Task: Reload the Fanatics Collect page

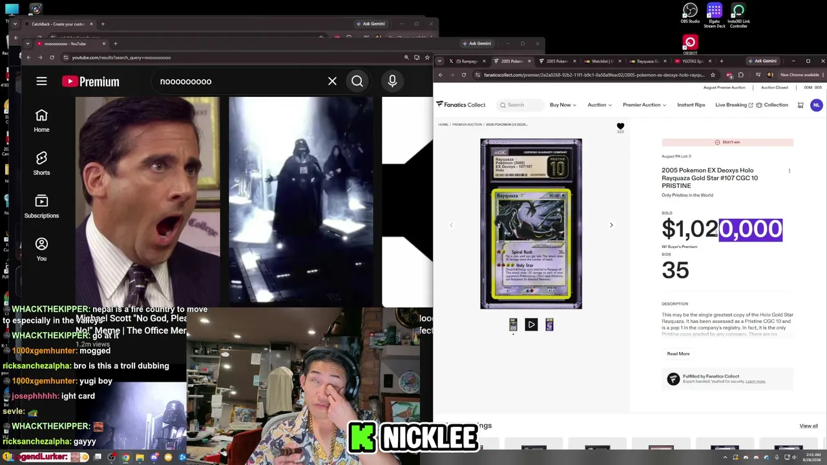Action: (x=464, y=75)
